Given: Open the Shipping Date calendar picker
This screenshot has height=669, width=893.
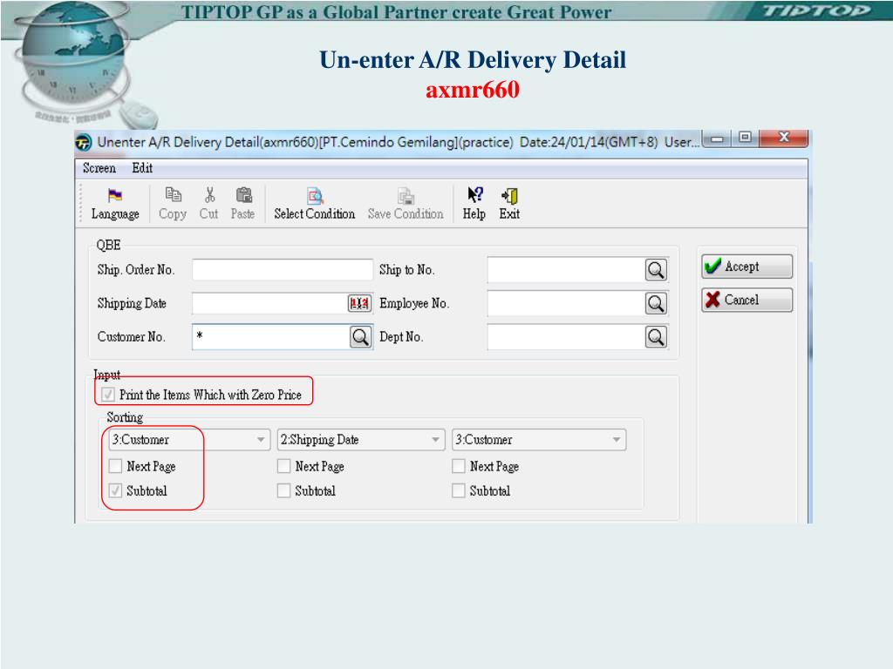Looking at the screenshot, I should [359, 303].
